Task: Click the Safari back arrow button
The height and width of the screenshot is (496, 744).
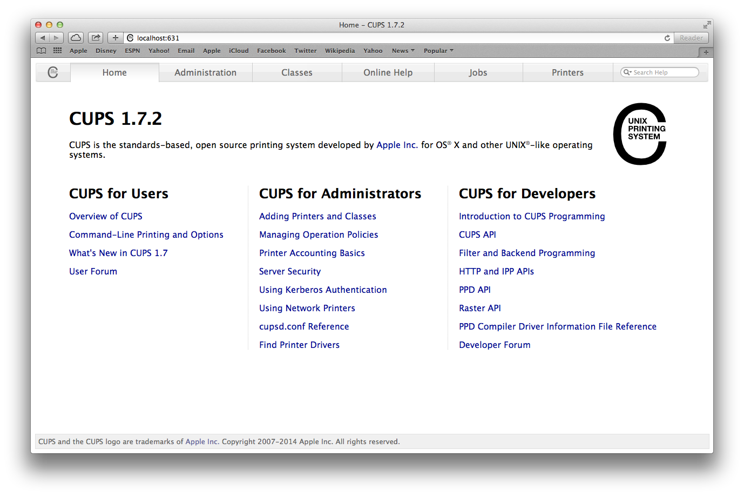Action: point(43,38)
